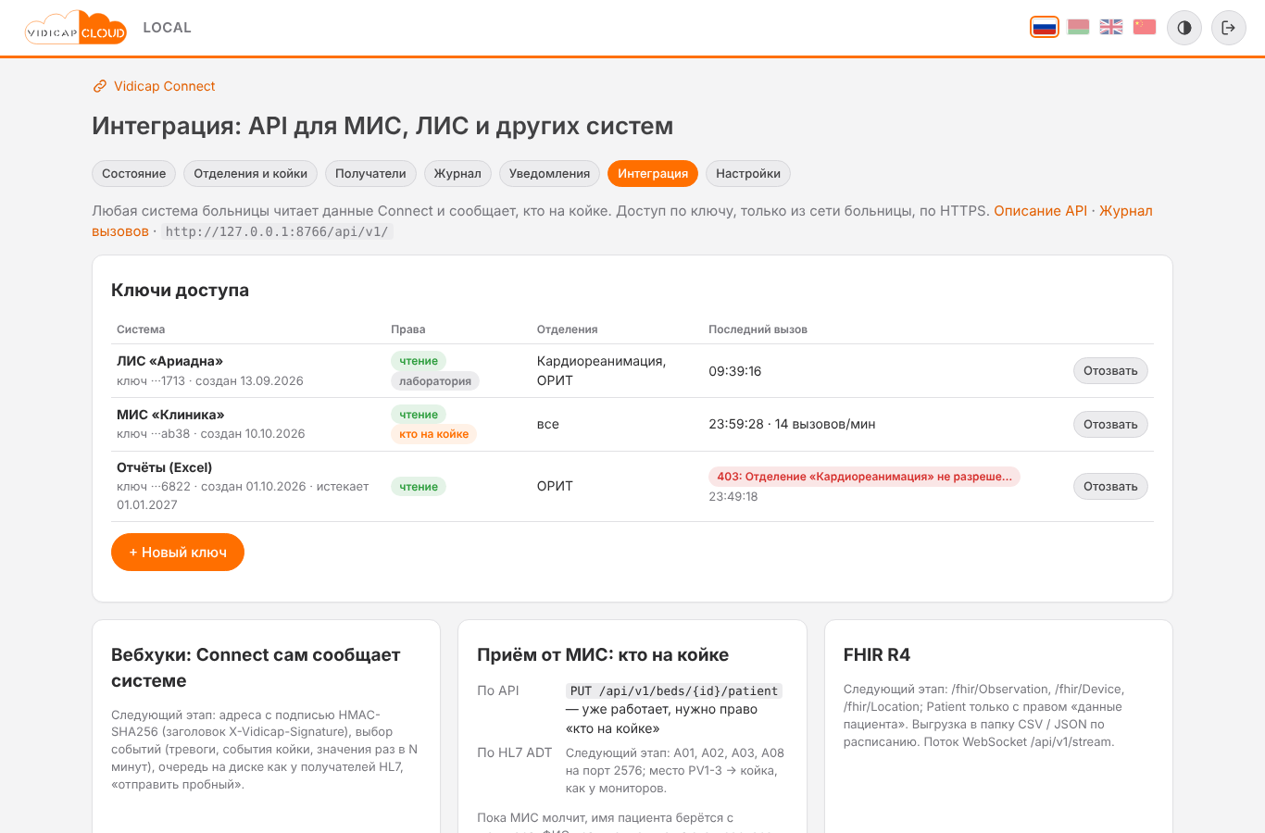1265x833 pixels.
Task: Click the «кто на койке» permission badge
Action: [433, 434]
